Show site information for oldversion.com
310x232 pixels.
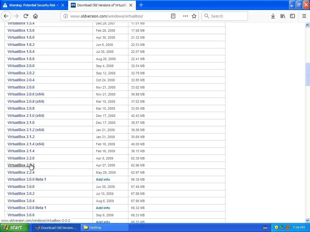coord(65,16)
